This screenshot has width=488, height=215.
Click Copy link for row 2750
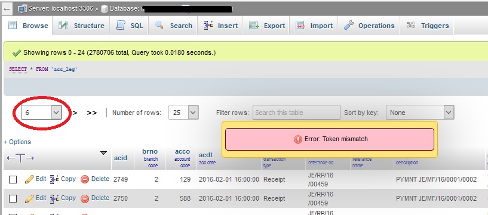(68, 198)
